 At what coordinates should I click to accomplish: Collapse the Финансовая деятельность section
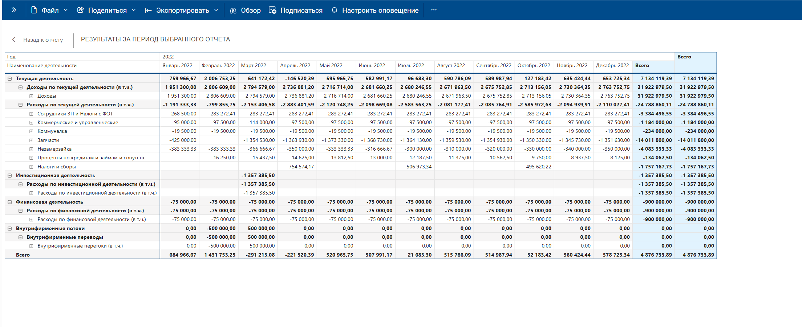pos(10,202)
